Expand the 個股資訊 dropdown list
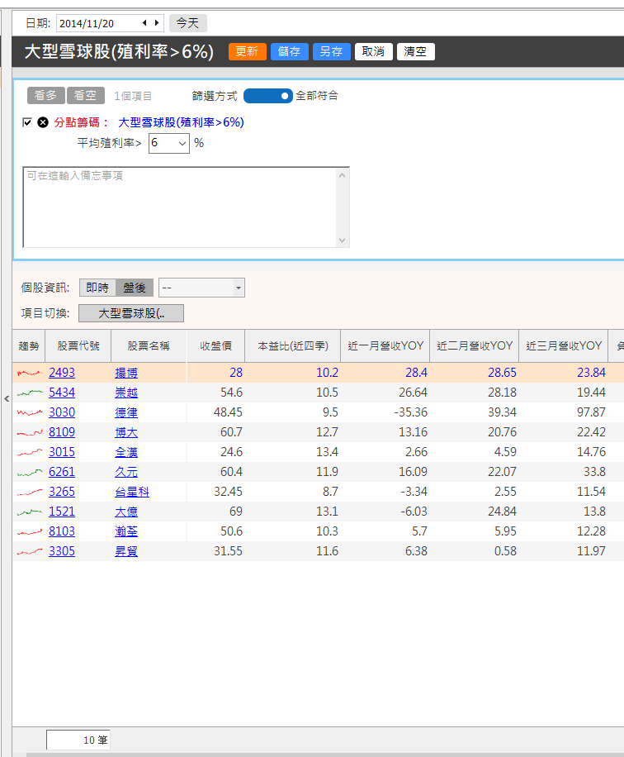This screenshot has height=757, width=624. point(201,288)
